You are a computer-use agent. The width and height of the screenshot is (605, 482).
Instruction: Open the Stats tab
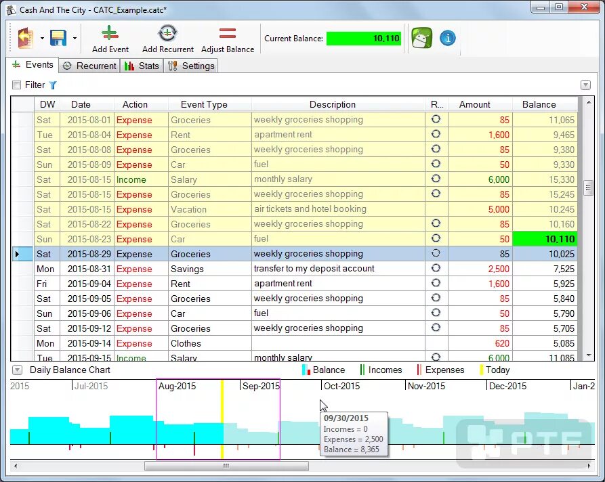coord(142,66)
